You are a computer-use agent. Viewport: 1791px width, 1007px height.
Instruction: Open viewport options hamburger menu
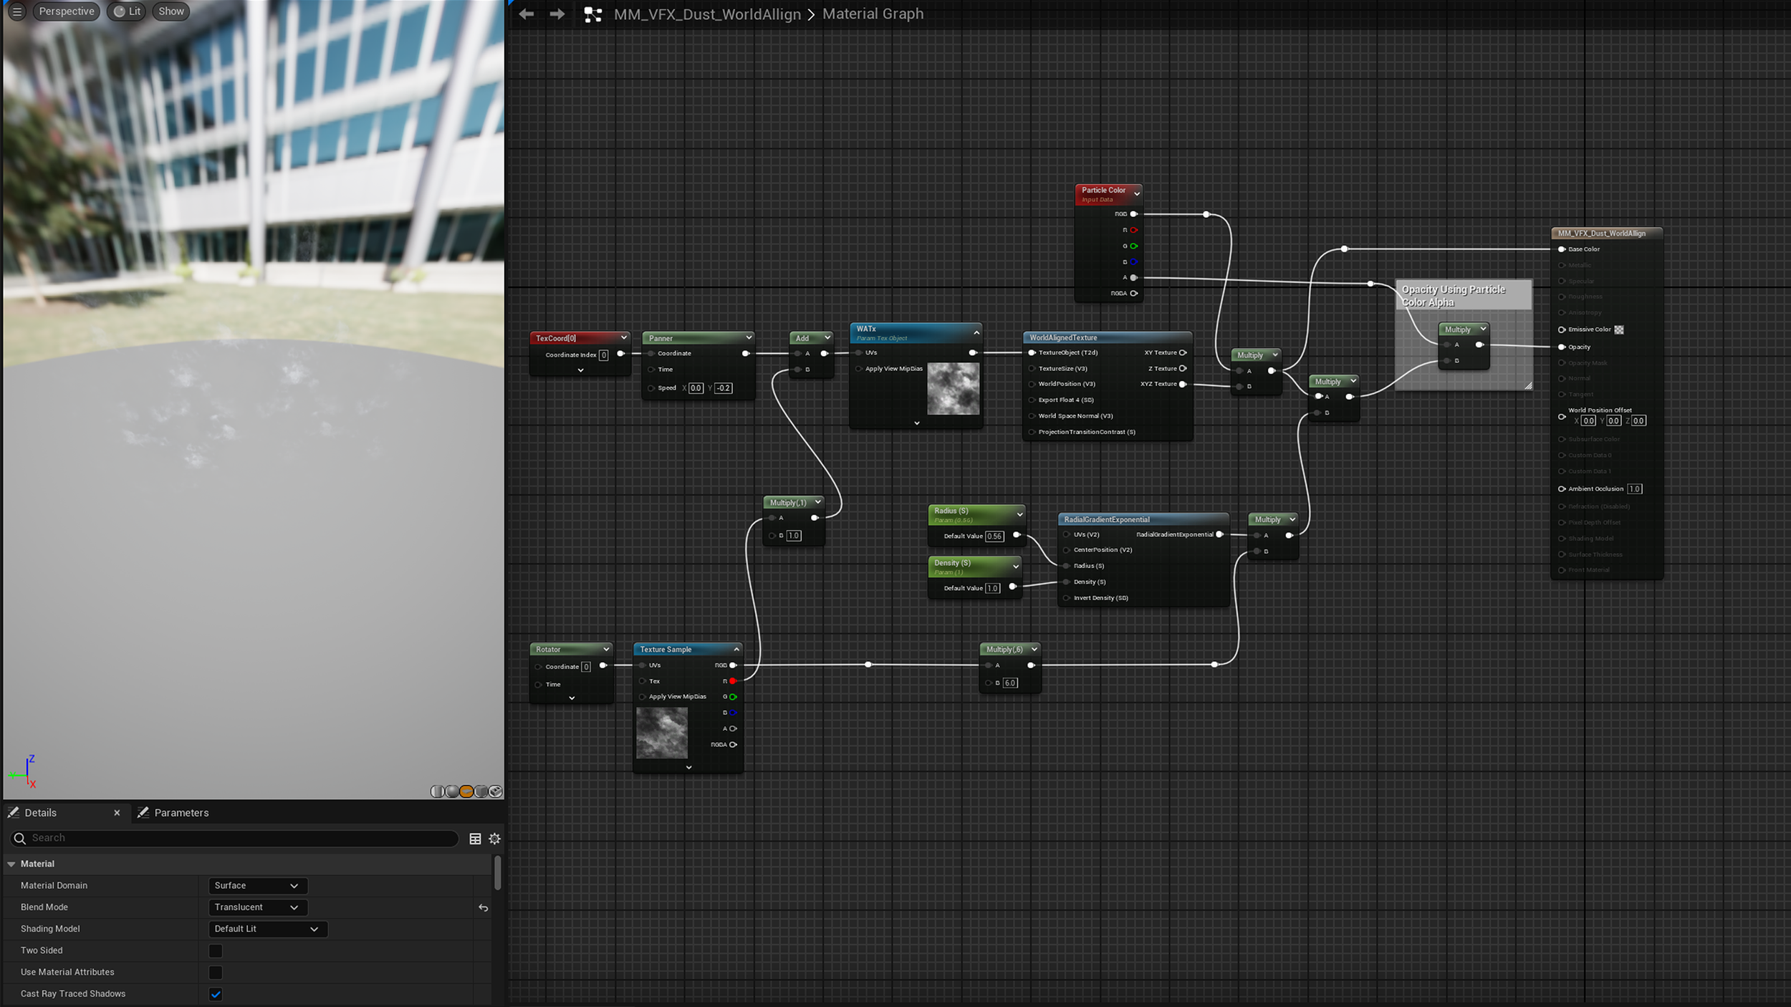[x=17, y=11]
